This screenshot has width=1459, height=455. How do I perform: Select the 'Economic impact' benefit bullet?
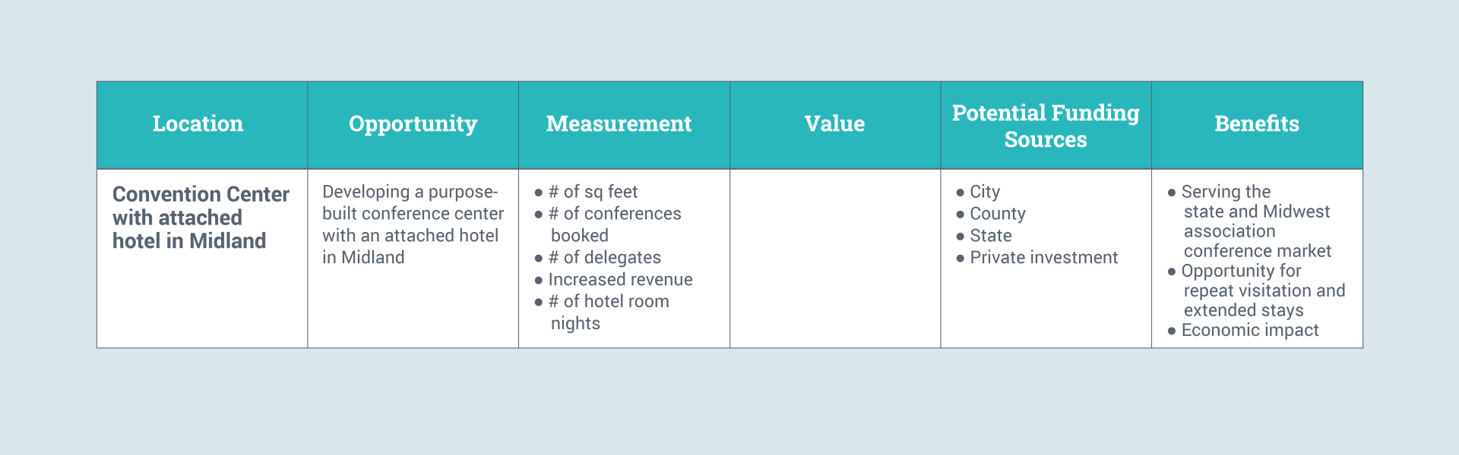point(1249,331)
